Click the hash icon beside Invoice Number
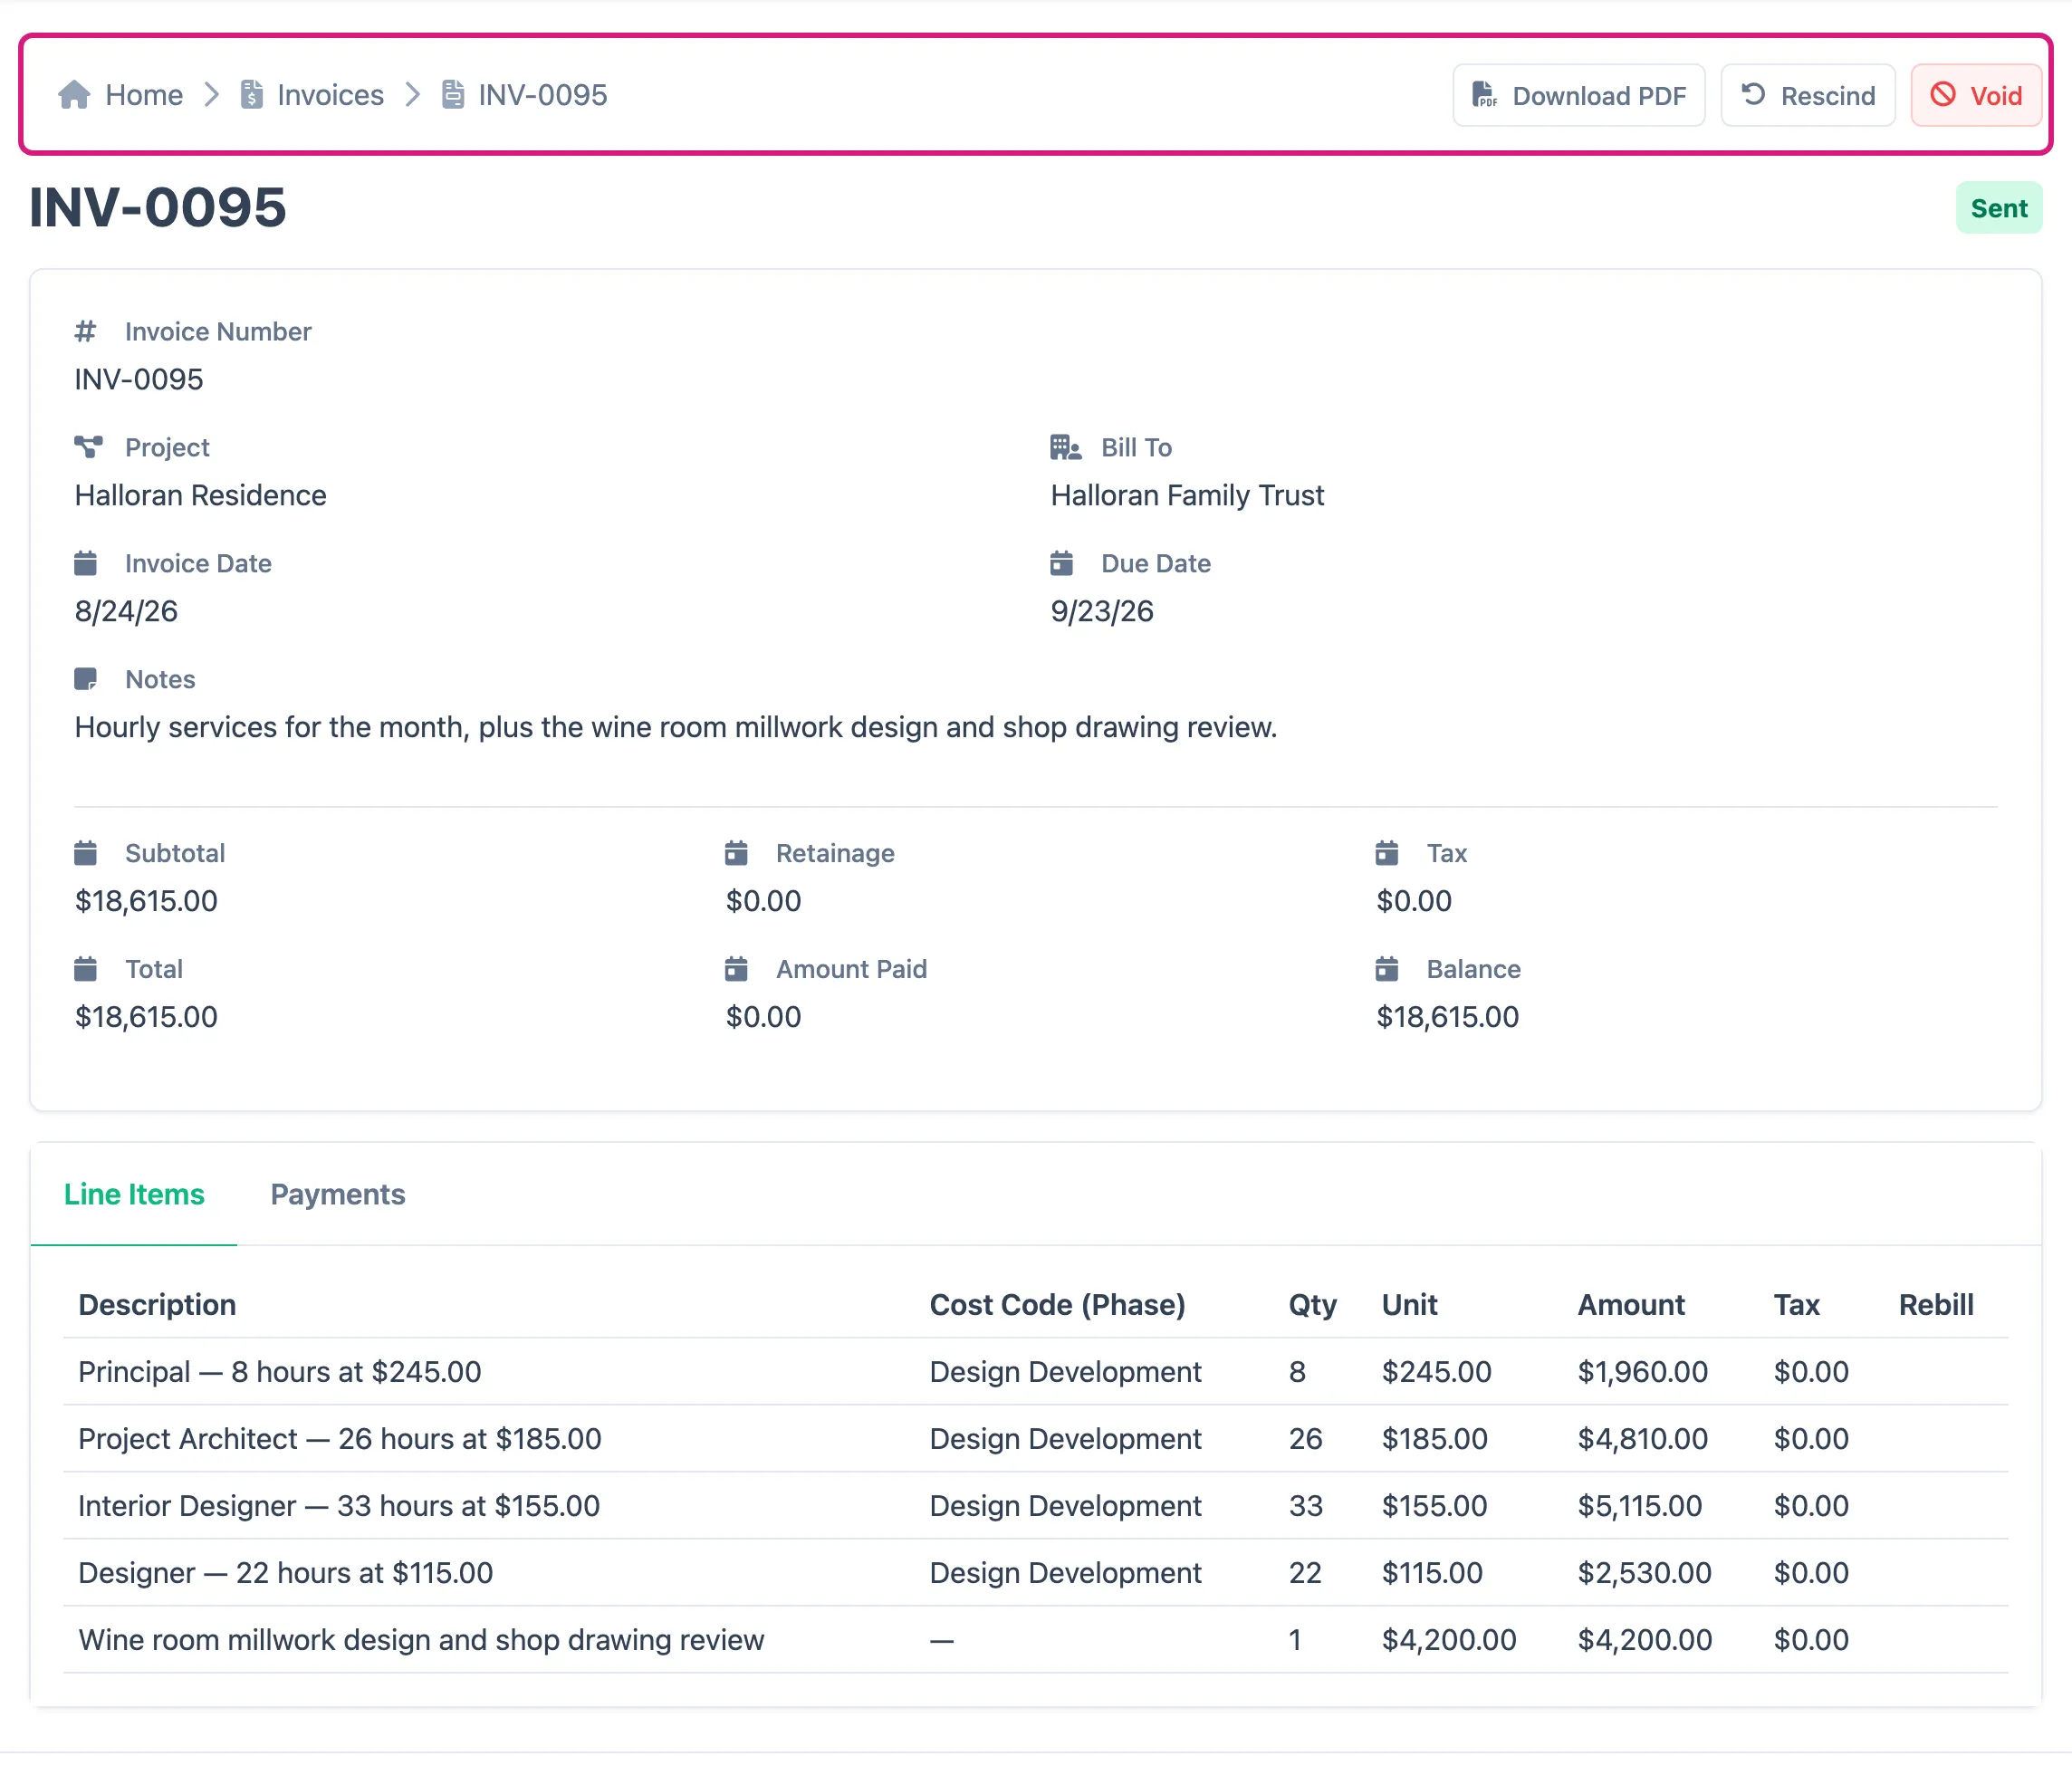This screenshot has height=1775, width=2072. point(85,331)
